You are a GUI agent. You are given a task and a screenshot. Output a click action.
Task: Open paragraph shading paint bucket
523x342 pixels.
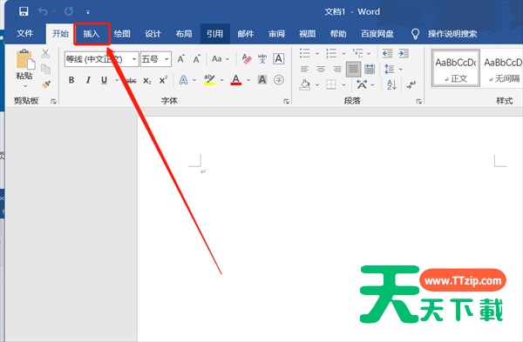tap(305, 84)
